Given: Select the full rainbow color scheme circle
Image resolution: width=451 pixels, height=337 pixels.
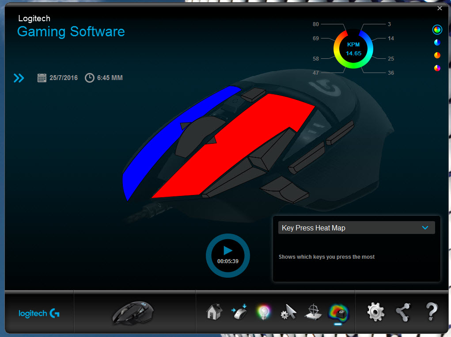Looking at the screenshot, I should point(437,30).
